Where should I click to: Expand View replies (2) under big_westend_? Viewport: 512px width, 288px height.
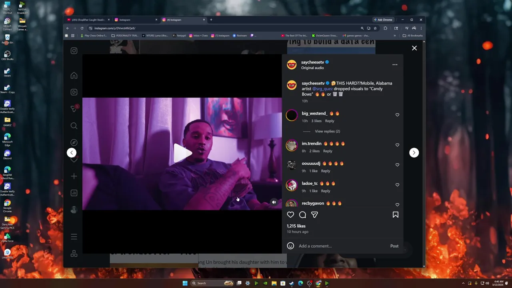click(x=327, y=131)
